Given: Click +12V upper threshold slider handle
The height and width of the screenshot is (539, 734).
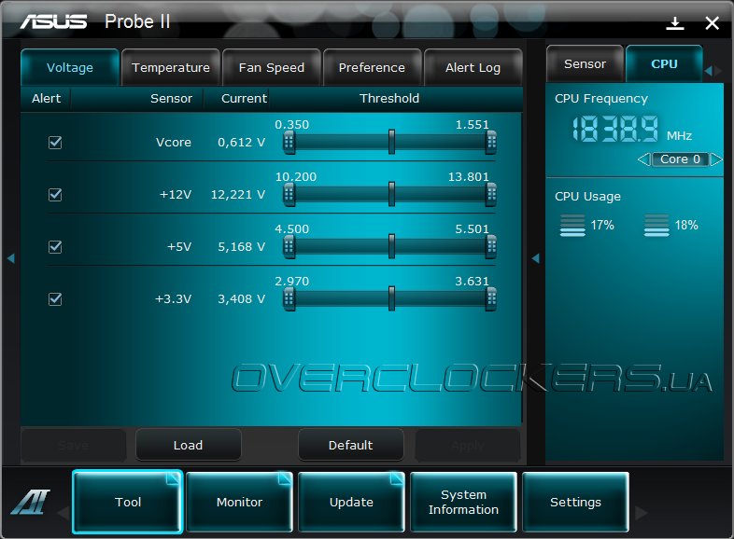Looking at the screenshot, I should 491,195.
